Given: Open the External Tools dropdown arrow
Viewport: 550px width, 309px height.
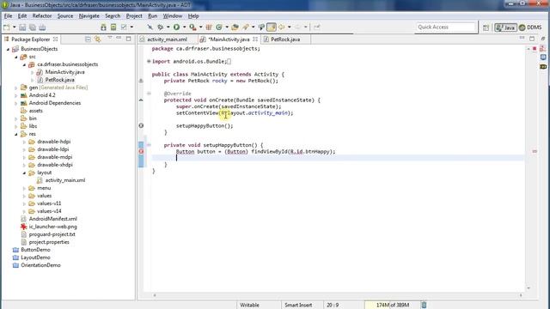Looking at the screenshot, I should point(200,27).
